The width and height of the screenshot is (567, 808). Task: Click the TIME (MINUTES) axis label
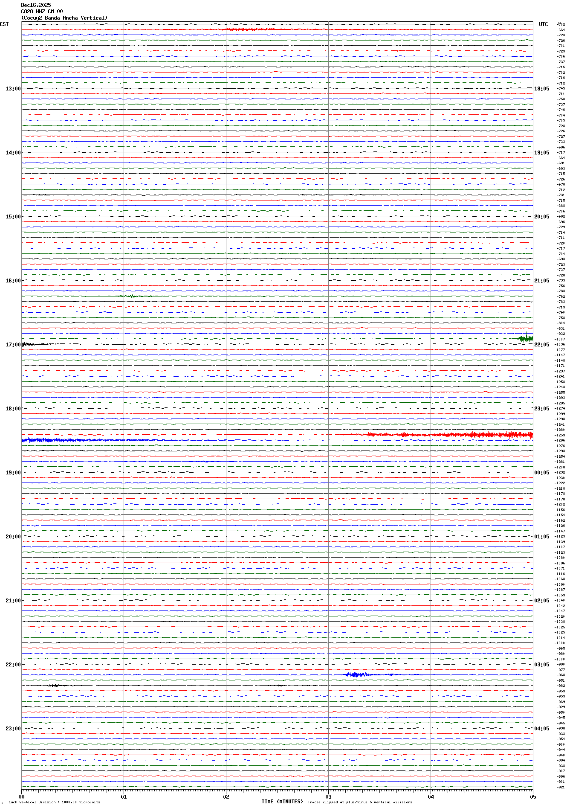point(282,802)
